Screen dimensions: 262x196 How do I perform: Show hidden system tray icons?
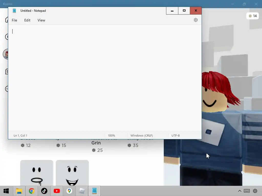pyautogui.click(x=239, y=191)
